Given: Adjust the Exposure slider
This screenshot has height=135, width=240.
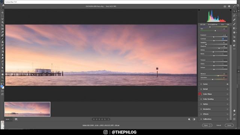Looking at the screenshot, I should [x=214, y=37].
